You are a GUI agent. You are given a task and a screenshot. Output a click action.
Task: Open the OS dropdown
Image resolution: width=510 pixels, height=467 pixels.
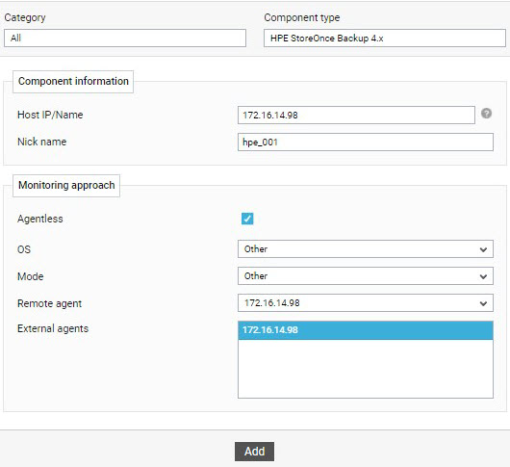point(366,249)
